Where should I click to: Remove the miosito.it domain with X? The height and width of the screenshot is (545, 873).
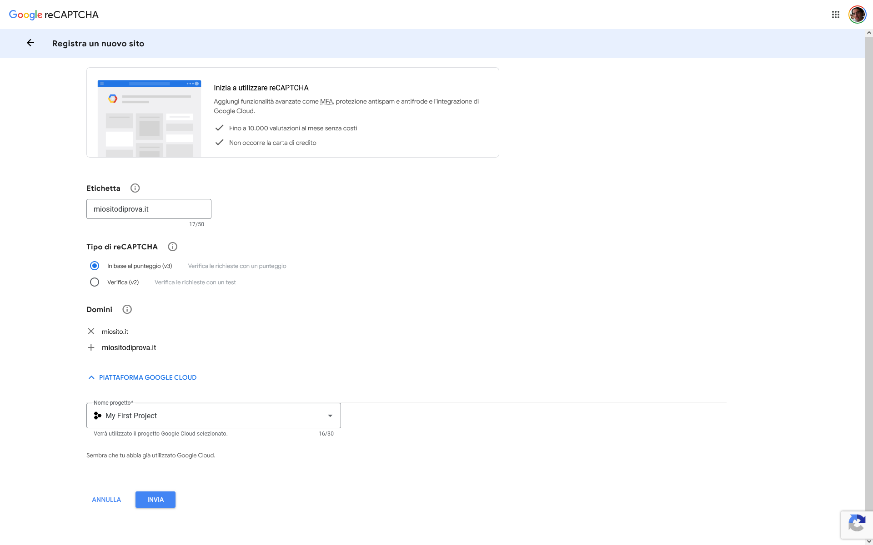point(91,332)
